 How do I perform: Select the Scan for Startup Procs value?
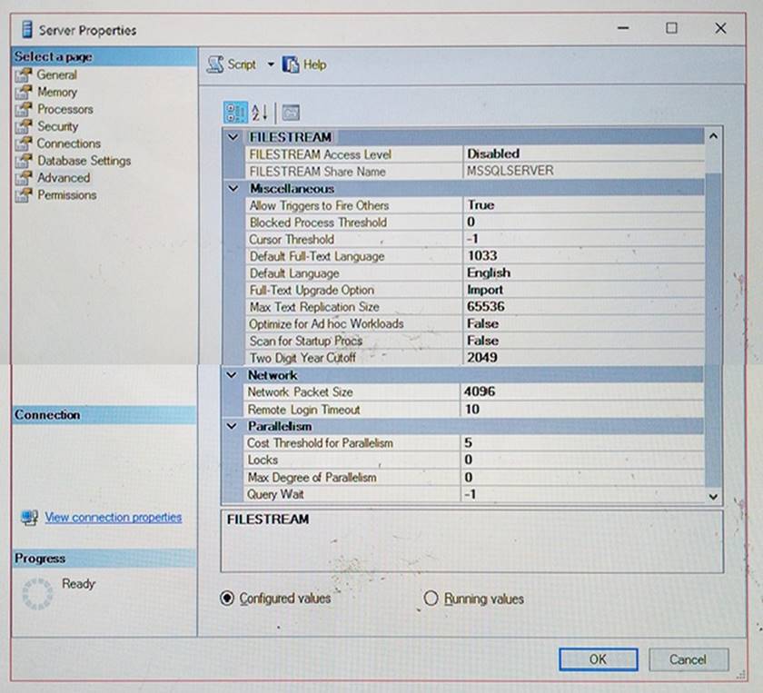coord(583,341)
